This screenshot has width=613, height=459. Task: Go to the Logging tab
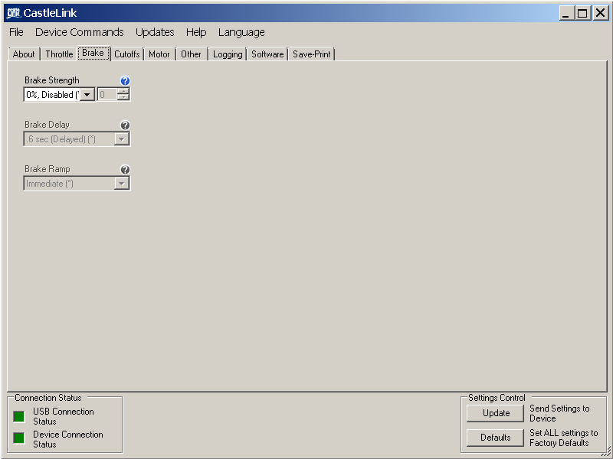coord(228,54)
